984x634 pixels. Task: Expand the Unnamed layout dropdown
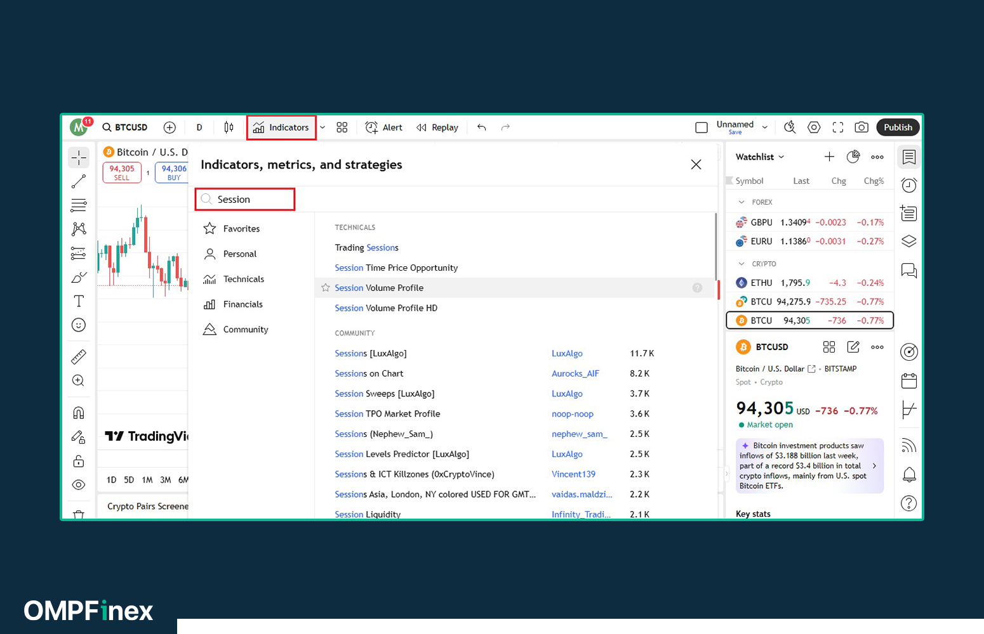(x=765, y=127)
